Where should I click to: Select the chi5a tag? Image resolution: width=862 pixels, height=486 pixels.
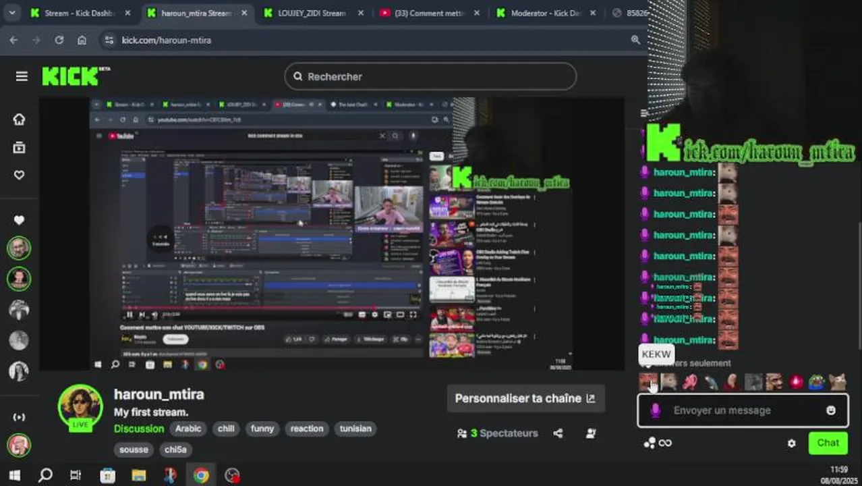click(175, 450)
